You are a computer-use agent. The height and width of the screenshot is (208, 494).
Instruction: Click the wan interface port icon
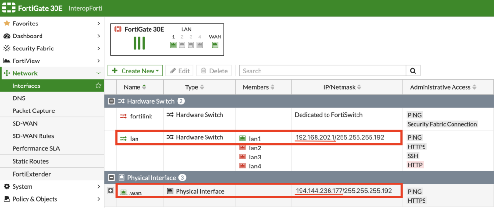click(123, 192)
